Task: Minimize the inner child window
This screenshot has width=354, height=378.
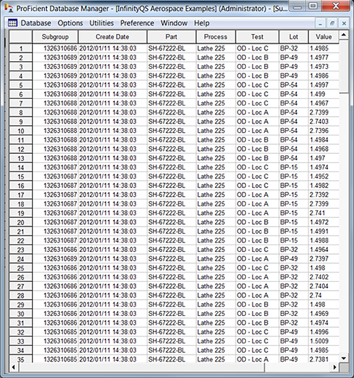Action: (320, 23)
